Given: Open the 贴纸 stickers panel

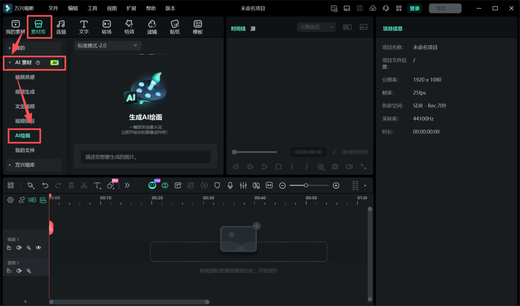Looking at the screenshot, I should point(175,27).
